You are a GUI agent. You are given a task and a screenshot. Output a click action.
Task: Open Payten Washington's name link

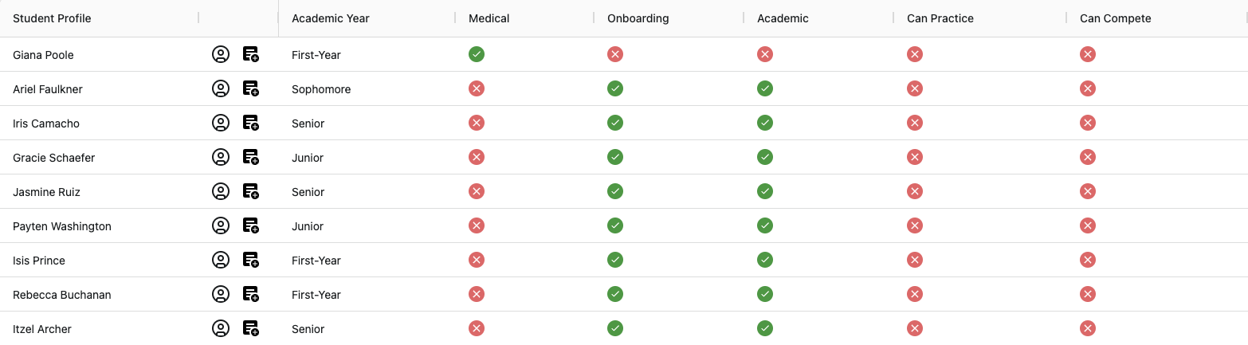point(62,226)
